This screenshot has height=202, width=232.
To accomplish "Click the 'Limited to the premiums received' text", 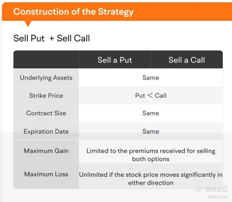I will pyautogui.click(x=151, y=155).
